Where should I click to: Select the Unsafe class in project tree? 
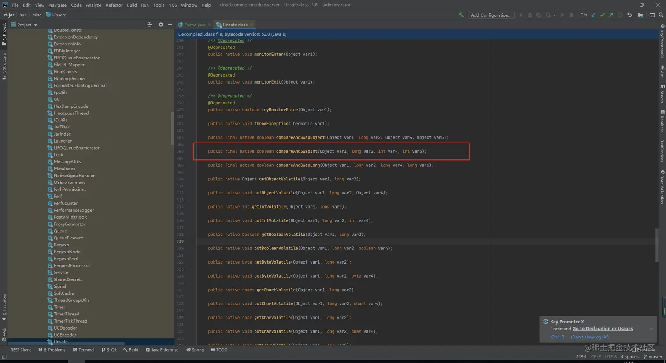click(60, 342)
